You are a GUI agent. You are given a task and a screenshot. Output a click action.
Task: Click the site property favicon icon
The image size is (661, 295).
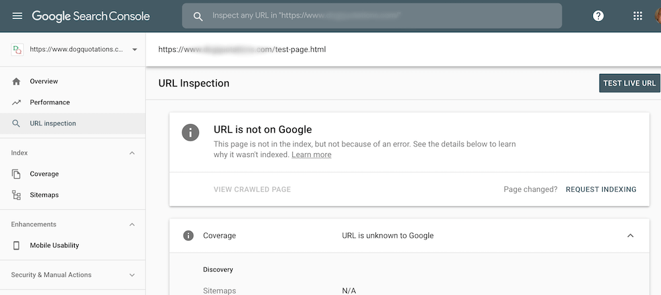point(17,49)
